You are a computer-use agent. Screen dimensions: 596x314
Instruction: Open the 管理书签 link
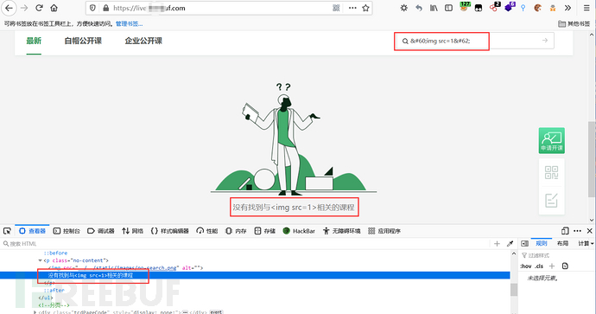click(x=130, y=23)
